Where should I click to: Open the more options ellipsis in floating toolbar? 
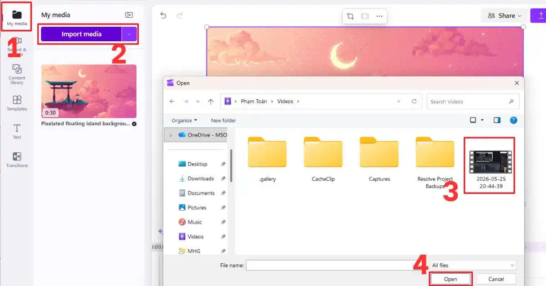(x=379, y=16)
